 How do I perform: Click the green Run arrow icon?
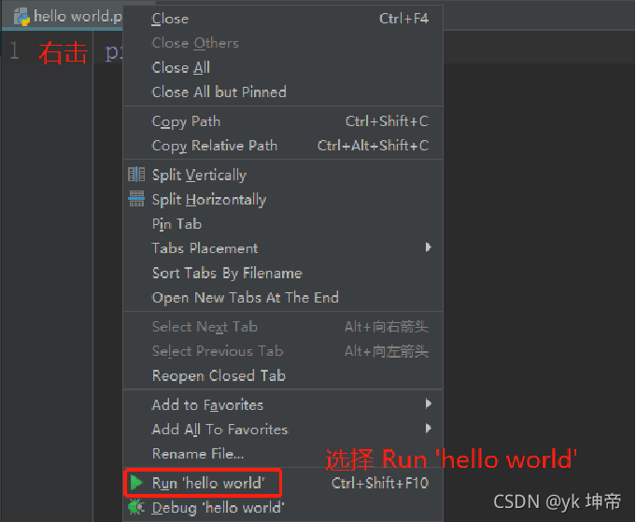[x=136, y=483]
